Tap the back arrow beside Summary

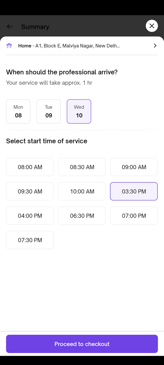click(10, 27)
